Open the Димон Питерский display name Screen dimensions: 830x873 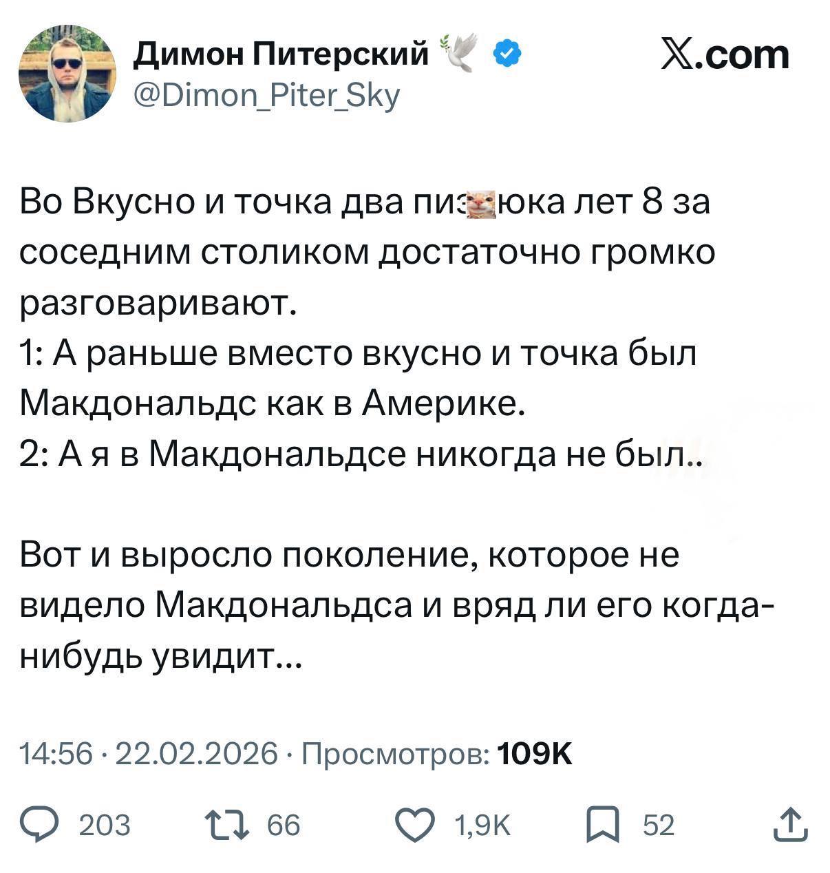(x=280, y=54)
